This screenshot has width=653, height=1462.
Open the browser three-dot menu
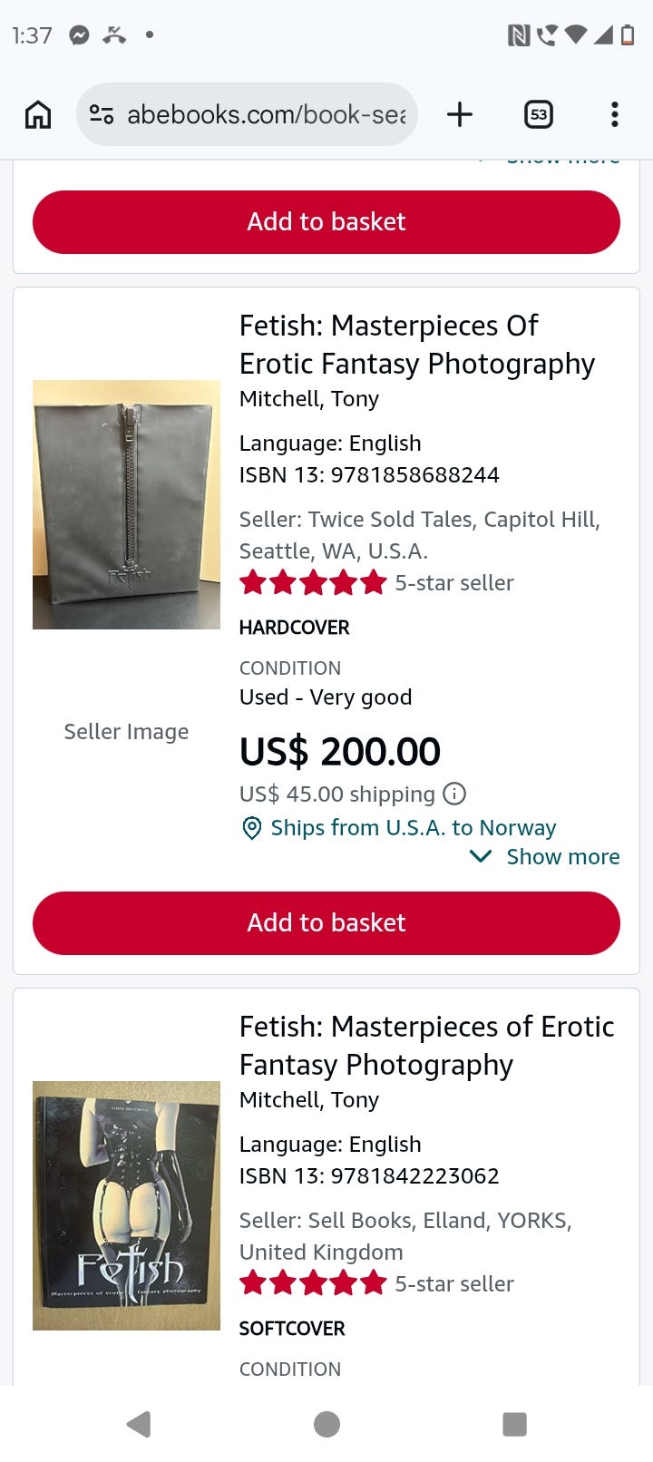coord(615,114)
